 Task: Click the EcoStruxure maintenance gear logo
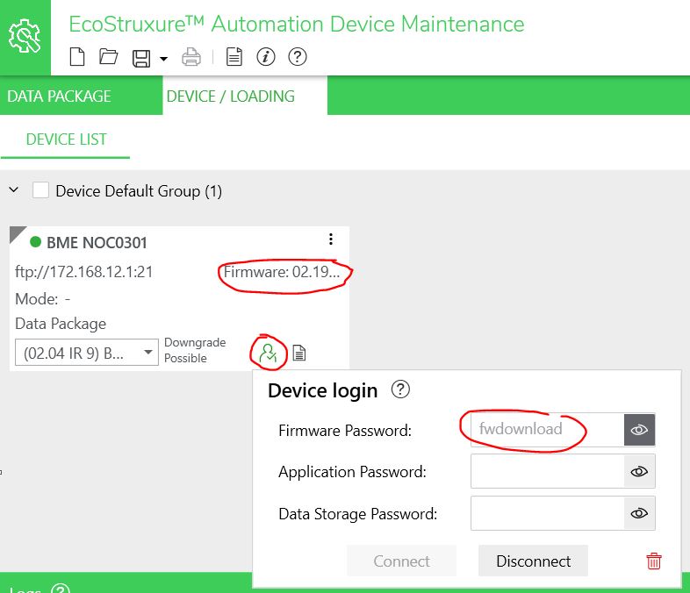25,37
